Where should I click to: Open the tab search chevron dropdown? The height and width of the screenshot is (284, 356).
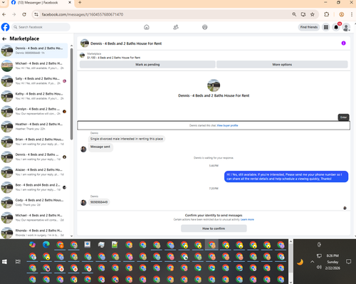point(4,3)
